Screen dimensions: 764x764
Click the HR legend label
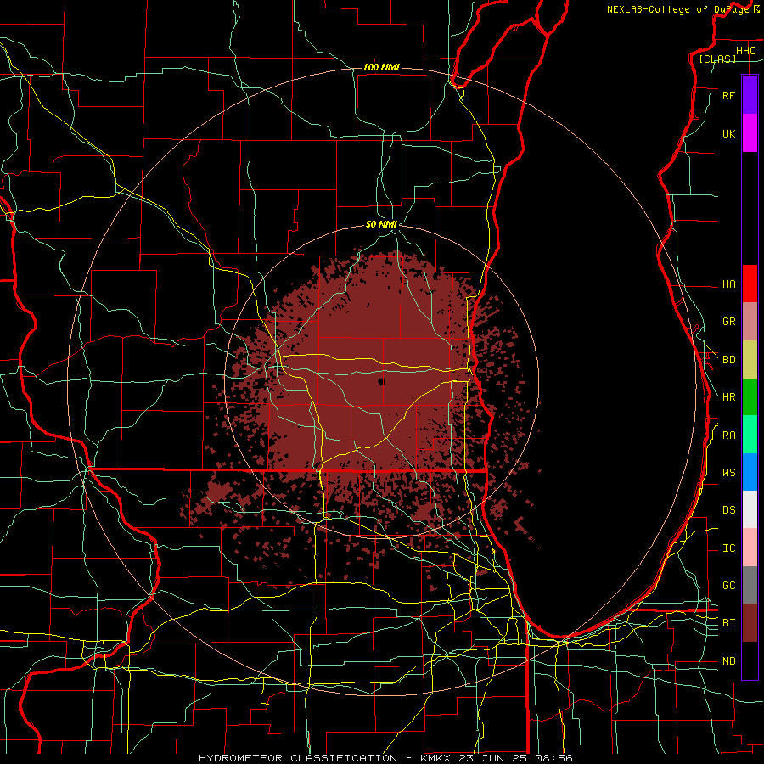point(728,397)
